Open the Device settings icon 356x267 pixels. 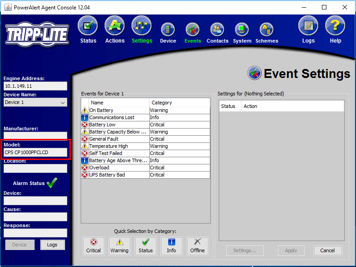click(x=168, y=30)
